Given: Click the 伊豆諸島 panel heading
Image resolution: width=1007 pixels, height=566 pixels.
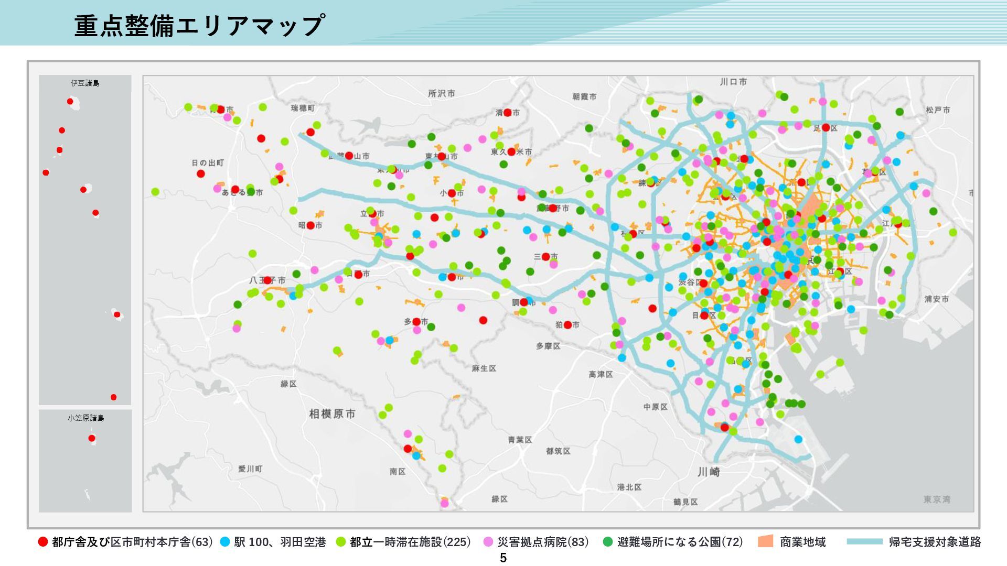Looking at the screenshot, I should pos(85,83).
